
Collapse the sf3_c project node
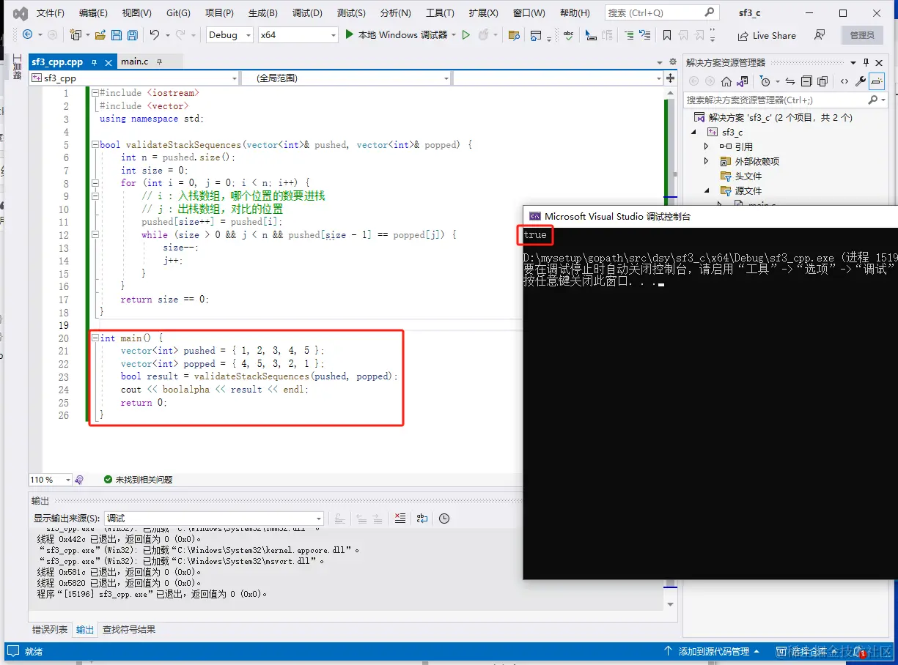click(693, 133)
